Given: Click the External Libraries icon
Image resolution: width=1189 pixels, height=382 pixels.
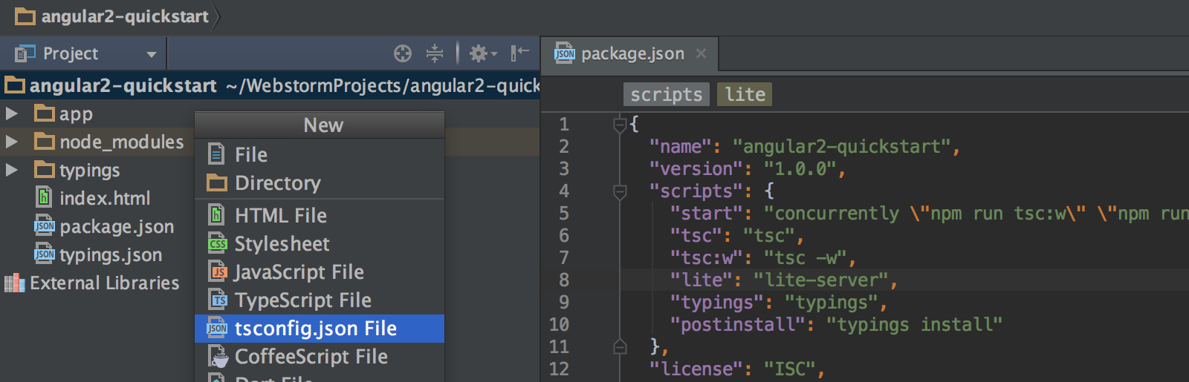Looking at the screenshot, I should [15, 283].
